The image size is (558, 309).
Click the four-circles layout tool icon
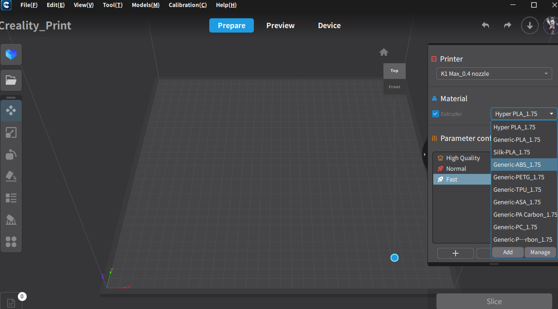click(x=11, y=242)
